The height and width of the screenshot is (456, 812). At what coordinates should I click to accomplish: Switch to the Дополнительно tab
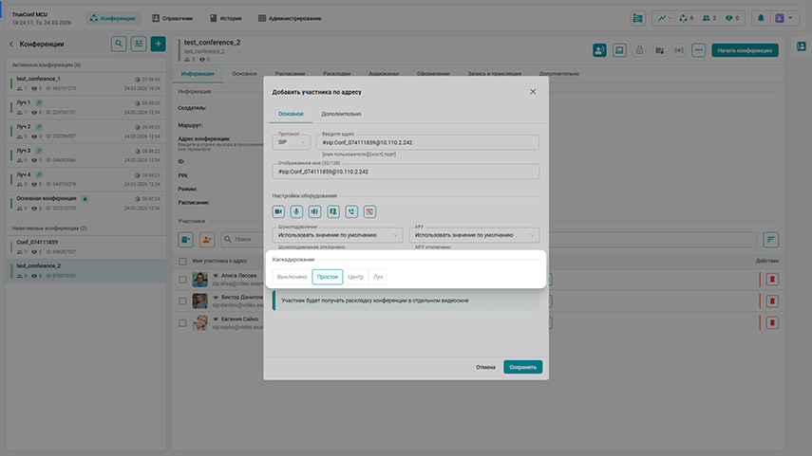click(341, 114)
